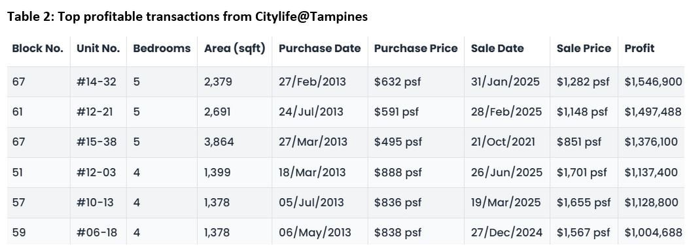Screen dimensions: 689x247
Task: Click the Bedrooms column header
Action: click(x=162, y=49)
